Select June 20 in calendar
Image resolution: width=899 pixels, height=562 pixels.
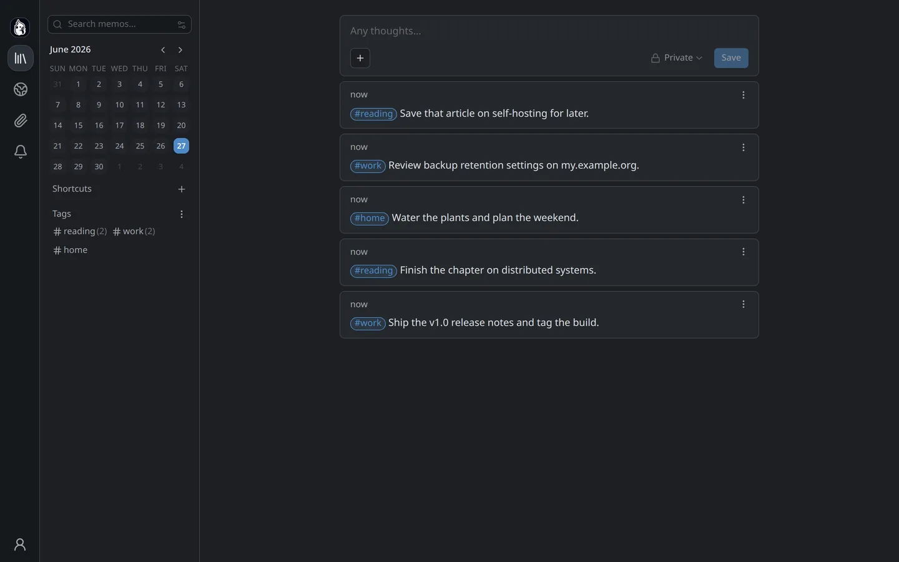tap(181, 126)
